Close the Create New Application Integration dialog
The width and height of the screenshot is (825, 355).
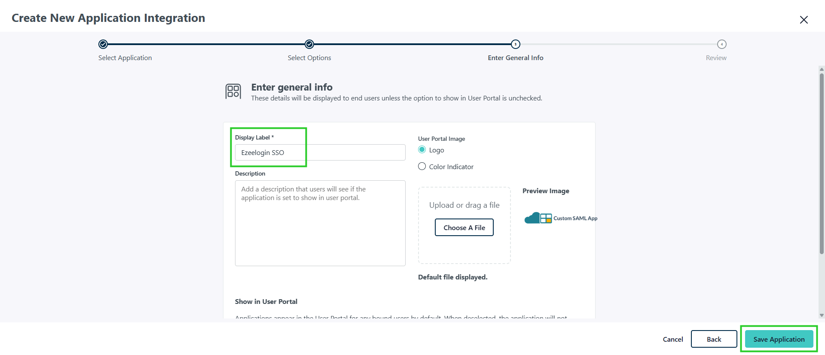(804, 20)
